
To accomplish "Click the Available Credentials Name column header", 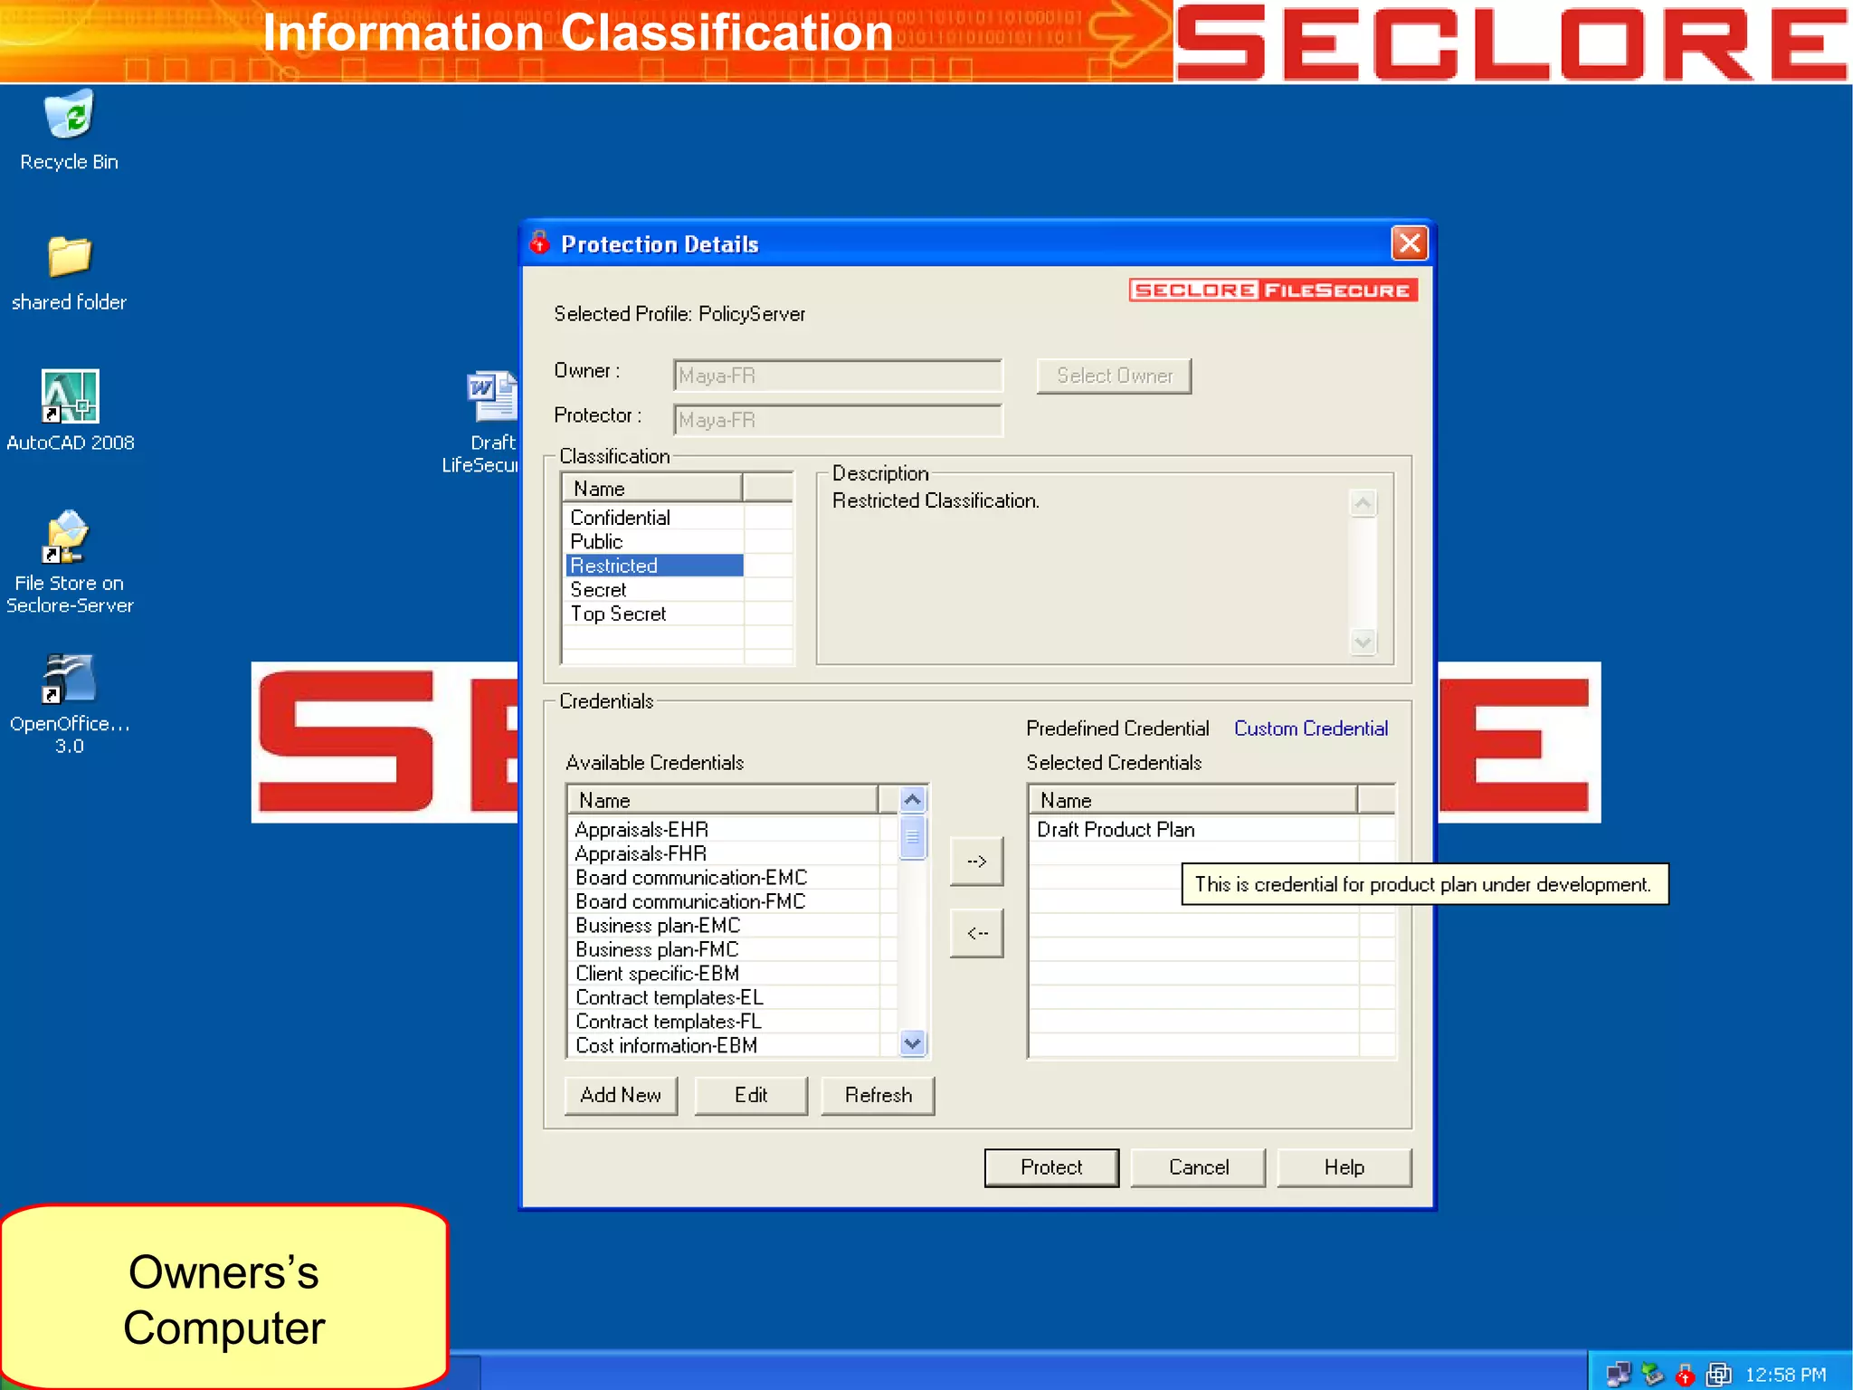I will click(723, 800).
